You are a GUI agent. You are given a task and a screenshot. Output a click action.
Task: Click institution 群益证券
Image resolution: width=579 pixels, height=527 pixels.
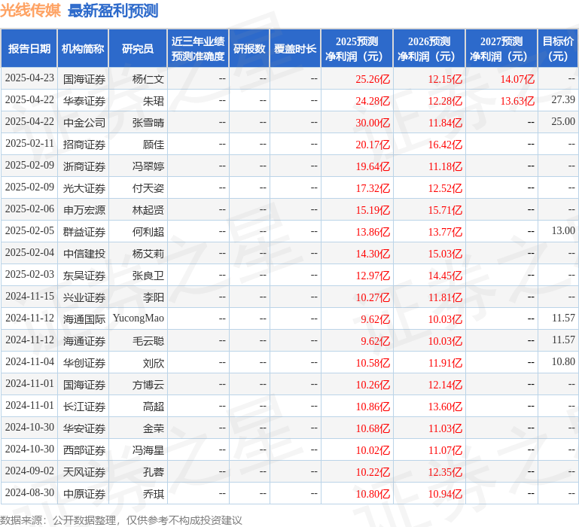pos(84,231)
